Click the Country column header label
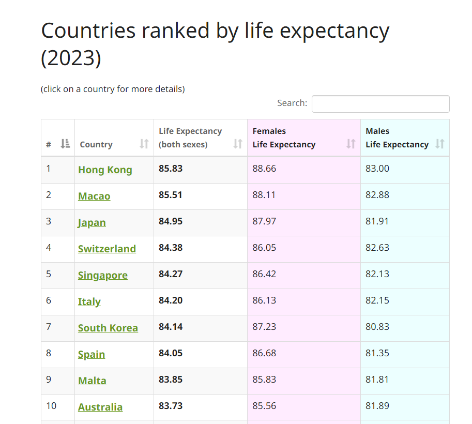 coord(96,145)
